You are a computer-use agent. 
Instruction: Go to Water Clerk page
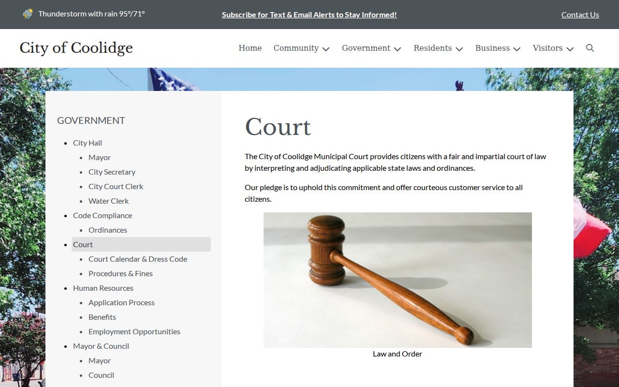click(x=108, y=201)
